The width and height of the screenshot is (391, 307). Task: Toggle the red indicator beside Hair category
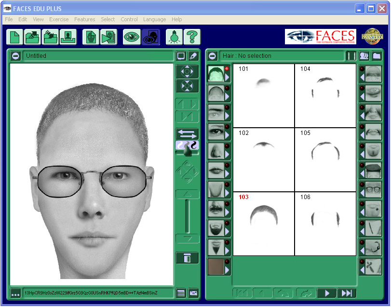[227, 69]
